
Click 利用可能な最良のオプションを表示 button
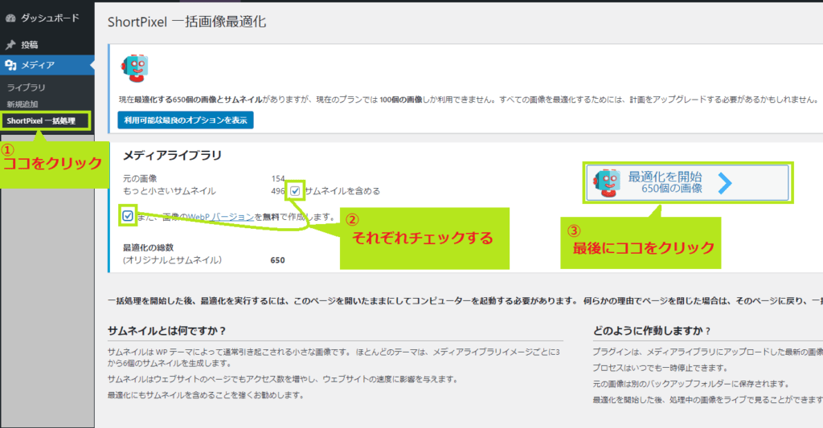[x=186, y=120]
